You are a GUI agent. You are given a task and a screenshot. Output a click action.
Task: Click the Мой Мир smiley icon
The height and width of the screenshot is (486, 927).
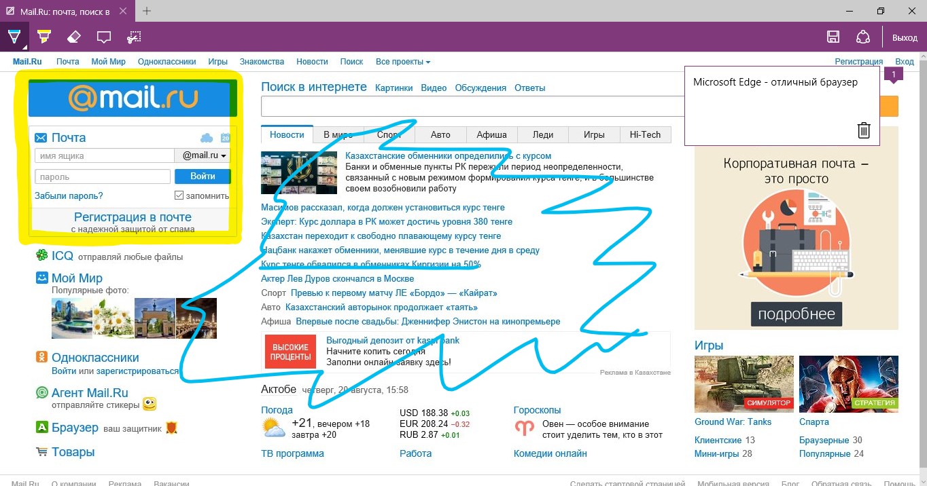(x=41, y=278)
